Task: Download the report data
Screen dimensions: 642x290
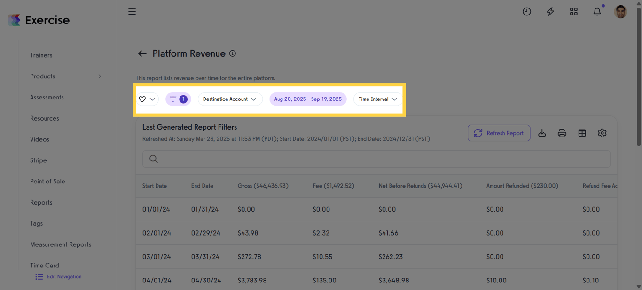Action: 542,133
